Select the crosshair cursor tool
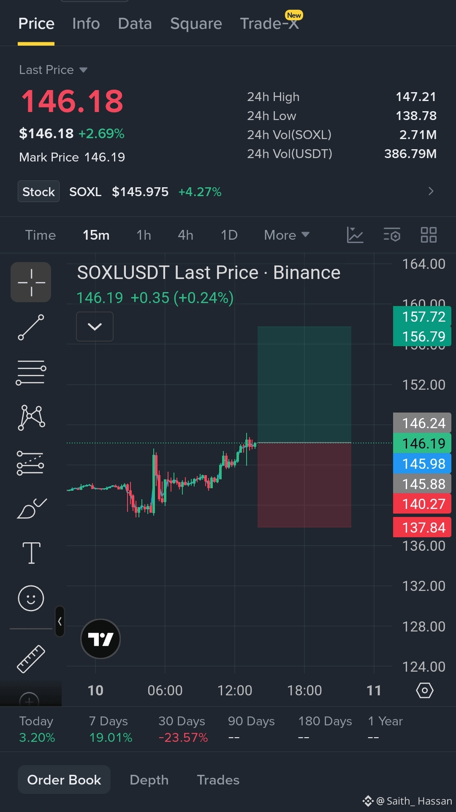 (31, 282)
